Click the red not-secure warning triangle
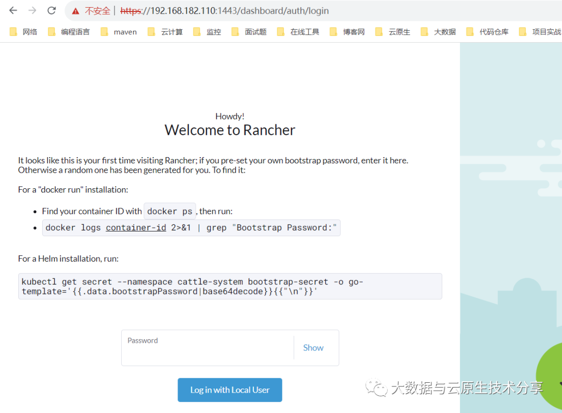562x413 pixels. (x=75, y=11)
